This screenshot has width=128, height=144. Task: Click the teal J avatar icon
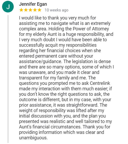[x=8, y=6]
